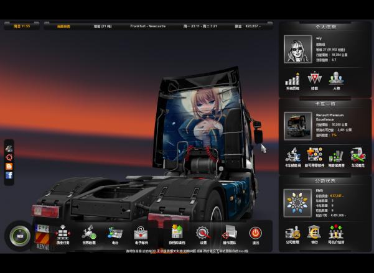Open the e-mail envelope icon
374x273 pixels.
click(141, 233)
